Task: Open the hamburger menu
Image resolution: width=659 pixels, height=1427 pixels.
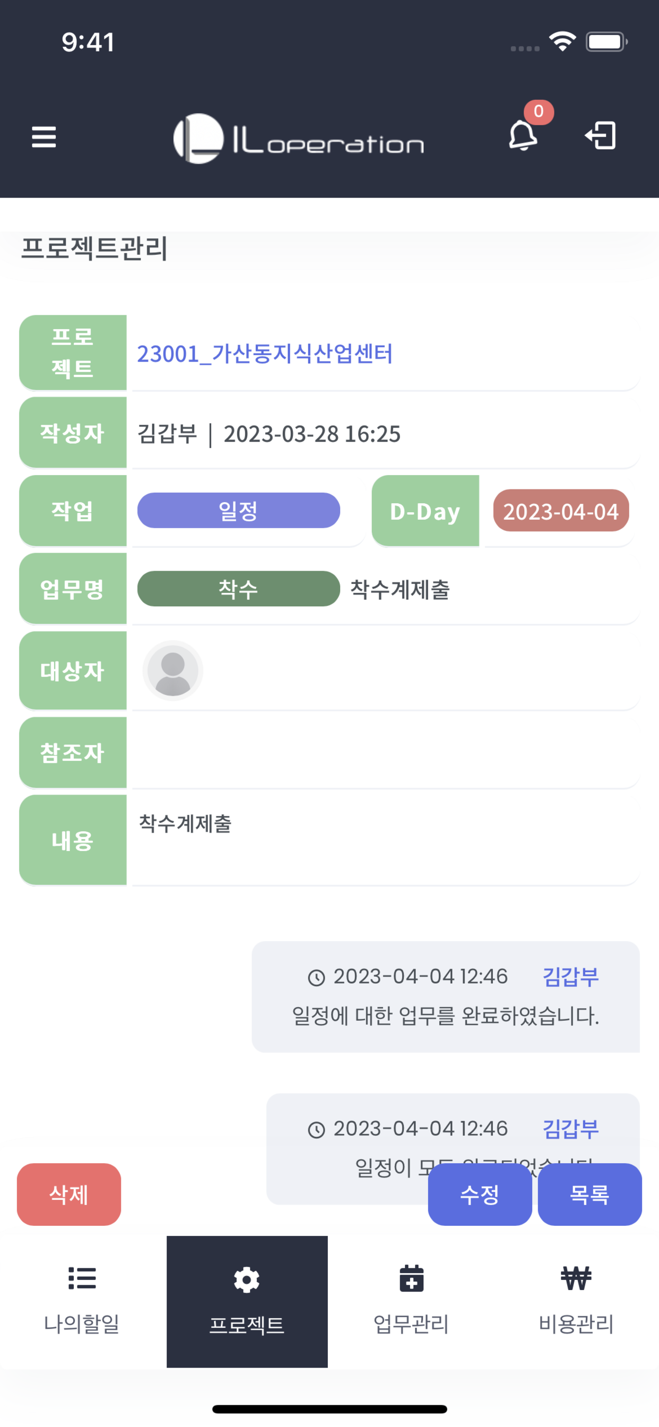Action: click(44, 137)
